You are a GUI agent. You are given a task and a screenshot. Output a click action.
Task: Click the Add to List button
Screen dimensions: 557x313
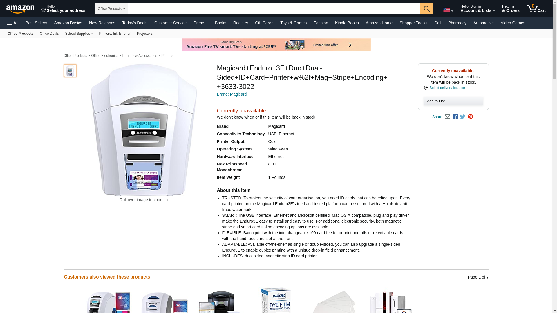tap(453, 101)
